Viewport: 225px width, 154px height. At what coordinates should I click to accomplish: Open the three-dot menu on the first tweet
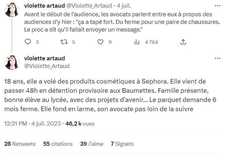point(218,6)
